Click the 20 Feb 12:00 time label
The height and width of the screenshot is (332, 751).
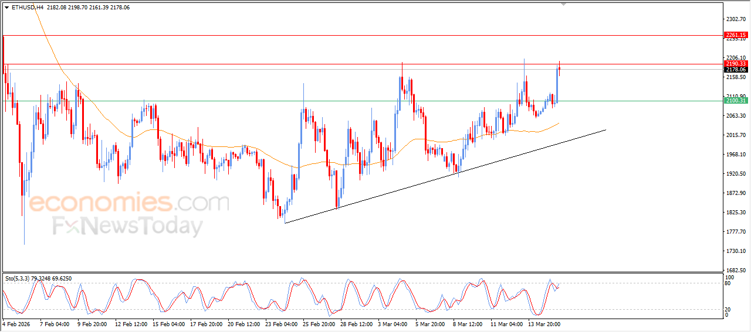(243, 324)
